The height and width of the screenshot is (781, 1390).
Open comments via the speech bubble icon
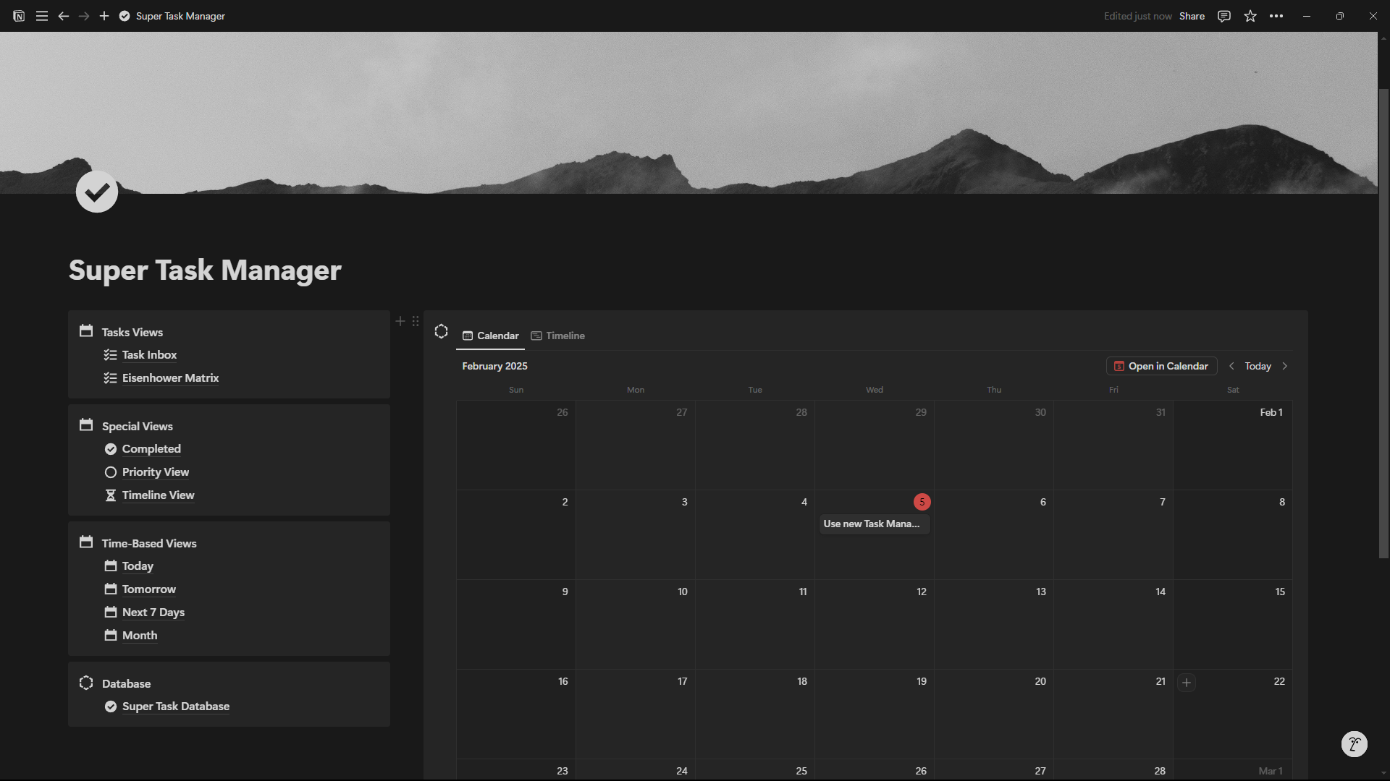[1223, 15]
